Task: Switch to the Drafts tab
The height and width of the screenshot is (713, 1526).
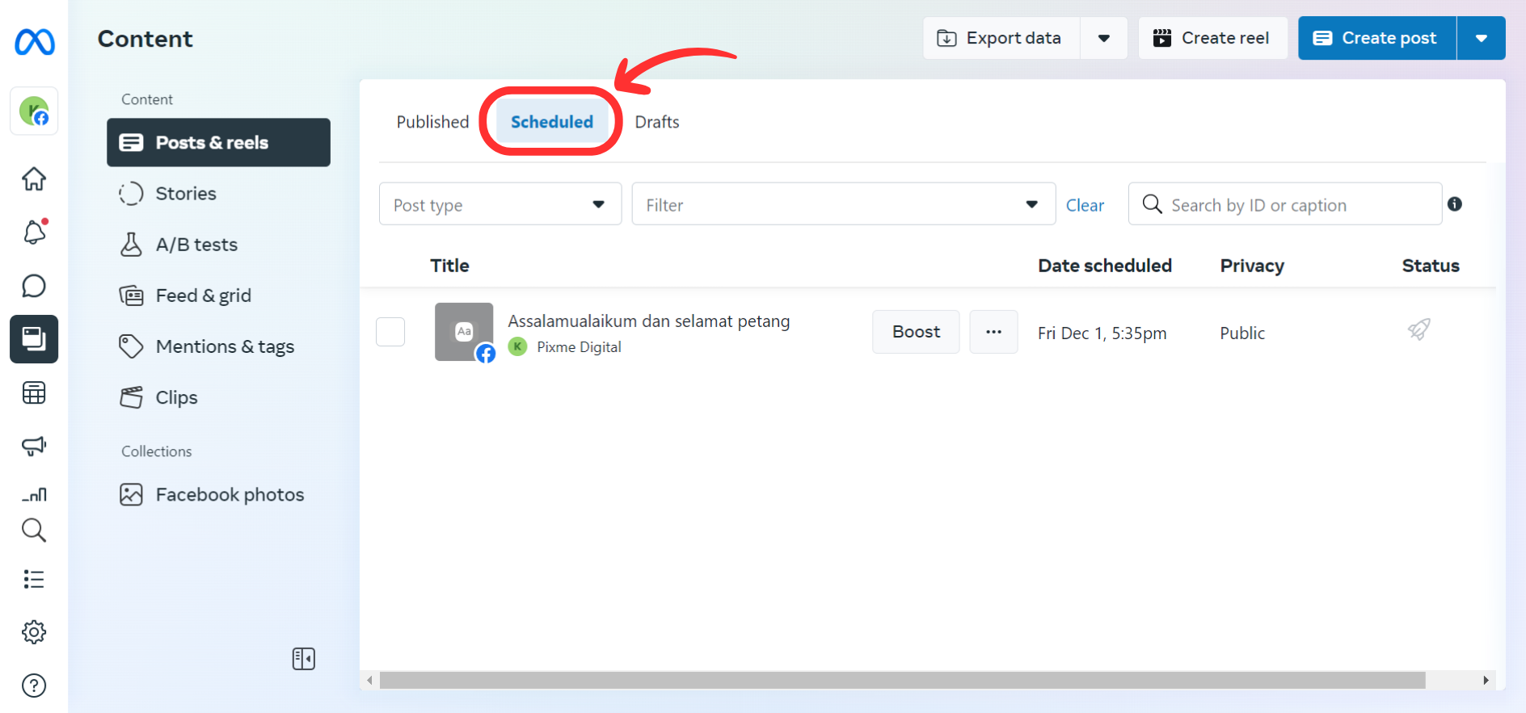Action: click(656, 122)
